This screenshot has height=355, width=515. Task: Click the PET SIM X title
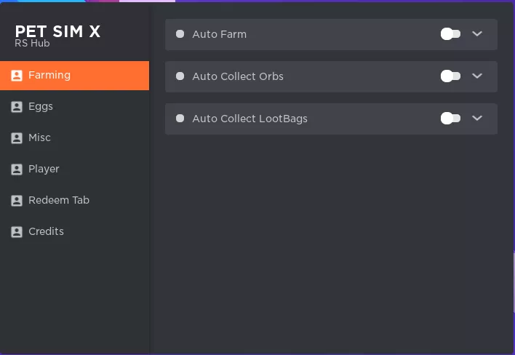pos(57,31)
